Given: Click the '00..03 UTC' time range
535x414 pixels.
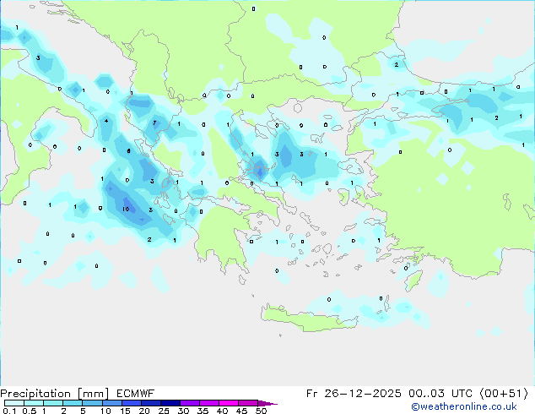Looking at the screenshot, I should pos(440,394).
